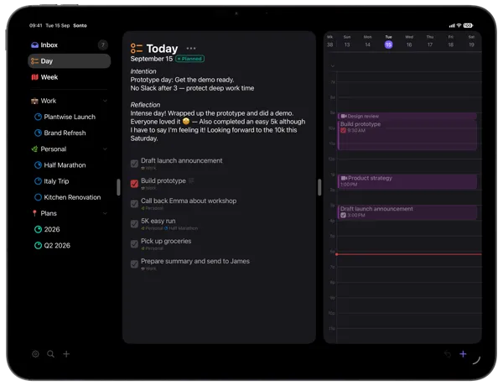The height and width of the screenshot is (386, 503).
Task: Open the Inbox list
Action: click(69, 45)
